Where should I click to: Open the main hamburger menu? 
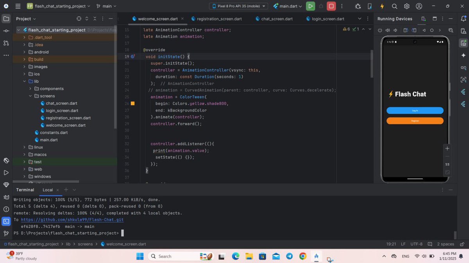coord(18,6)
